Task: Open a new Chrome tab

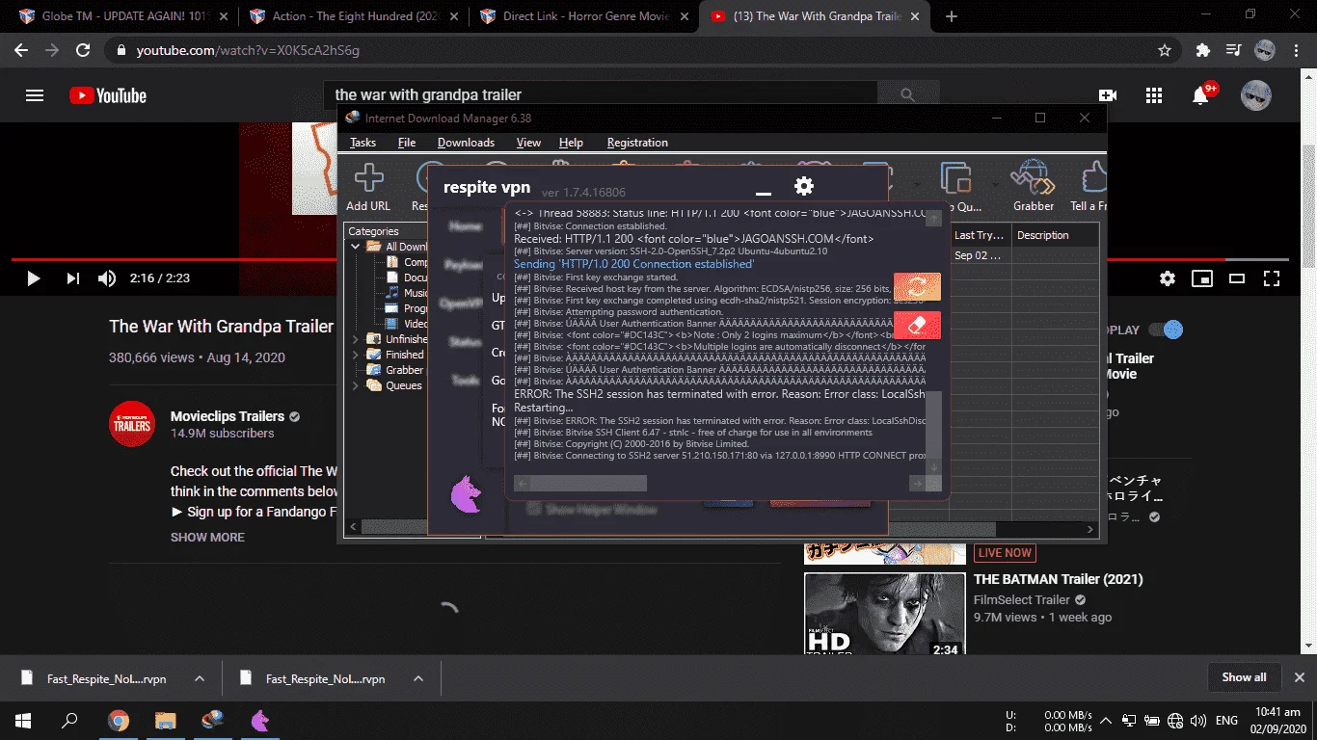Action: pos(952,16)
